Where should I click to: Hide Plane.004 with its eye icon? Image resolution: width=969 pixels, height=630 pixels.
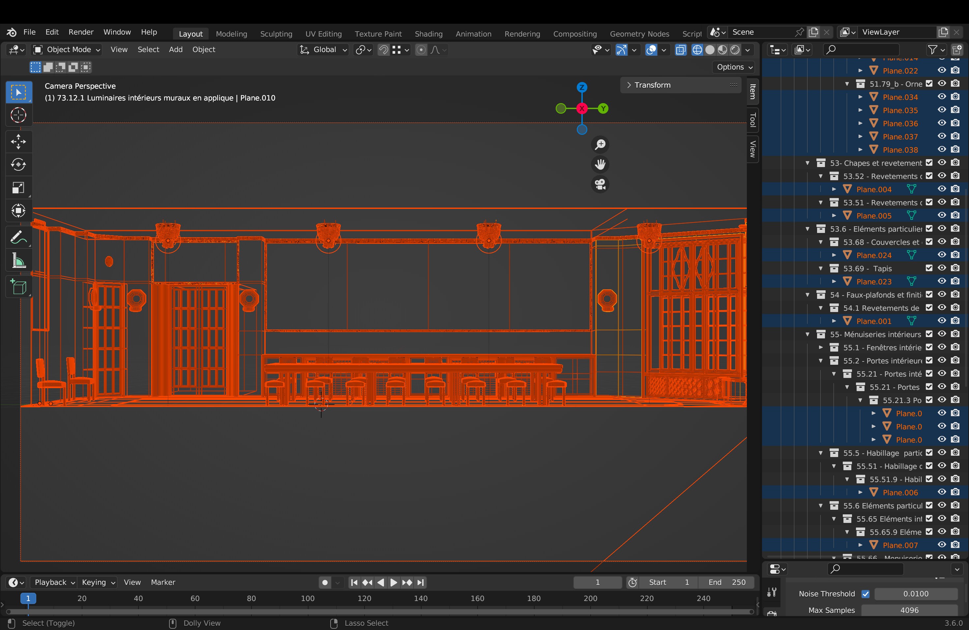coord(942,189)
